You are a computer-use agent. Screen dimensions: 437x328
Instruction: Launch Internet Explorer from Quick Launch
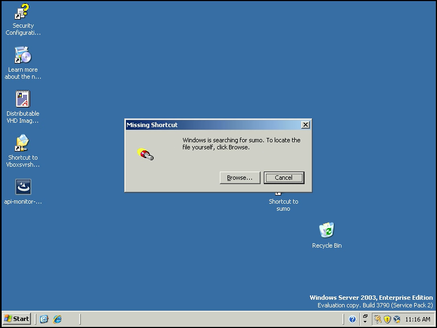click(57, 319)
